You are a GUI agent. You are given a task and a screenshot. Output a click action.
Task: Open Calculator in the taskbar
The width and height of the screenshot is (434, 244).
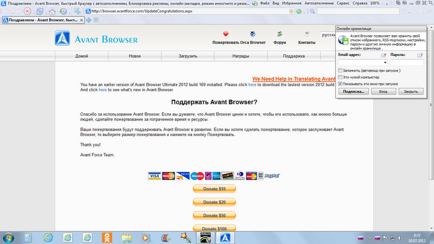pyautogui.click(x=28, y=237)
